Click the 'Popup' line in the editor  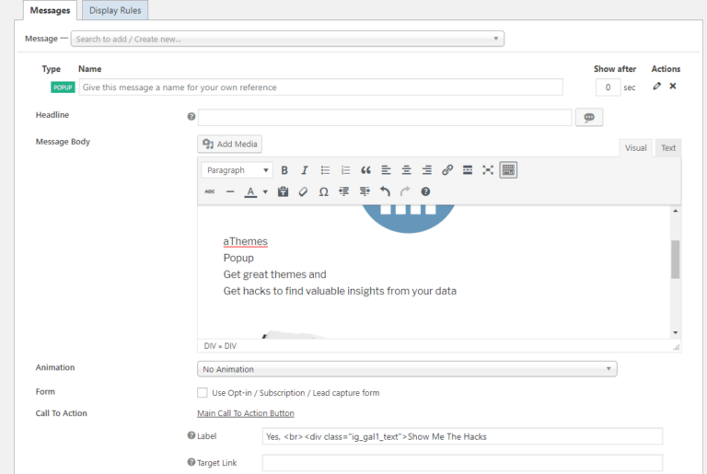(238, 258)
